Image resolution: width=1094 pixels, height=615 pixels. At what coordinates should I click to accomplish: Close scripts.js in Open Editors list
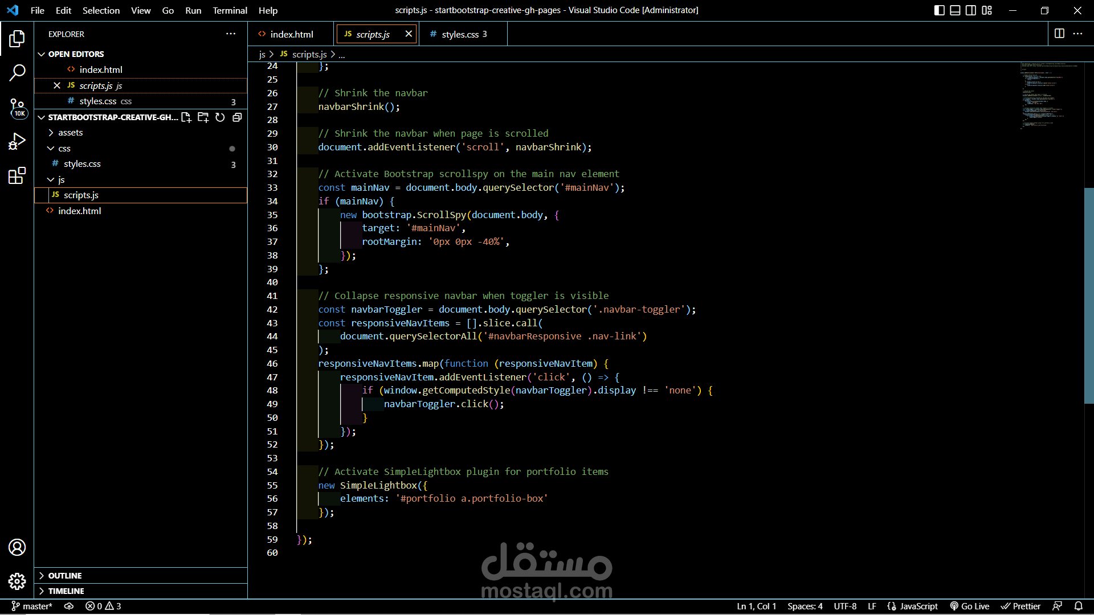click(x=57, y=85)
